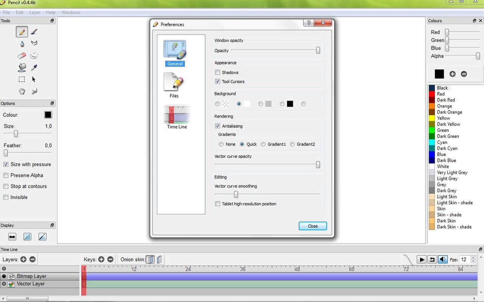Add a colour to the palette
The height and width of the screenshot is (302, 484).
453,74
